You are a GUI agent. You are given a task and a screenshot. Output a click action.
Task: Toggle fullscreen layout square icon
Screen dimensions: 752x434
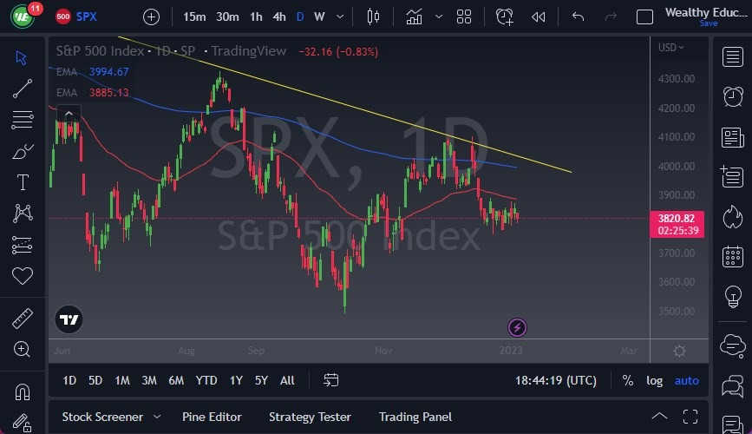tap(644, 17)
